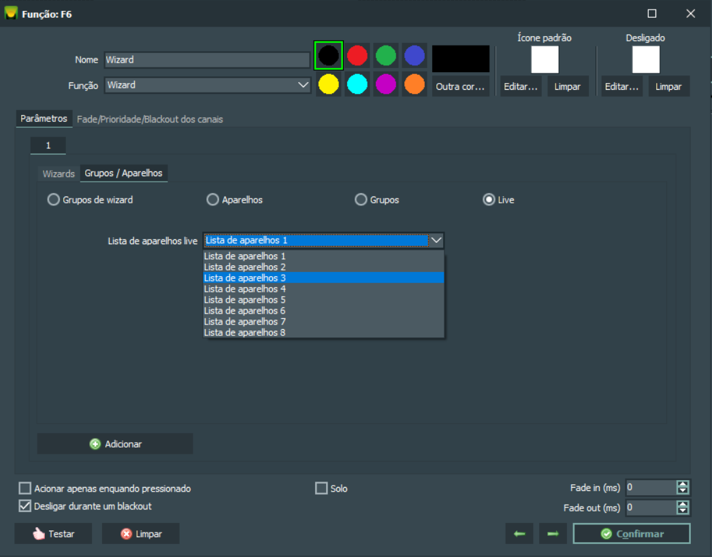Image resolution: width=712 pixels, height=557 pixels.
Task: Pick the orange color swatch
Action: (x=414, y=84)
